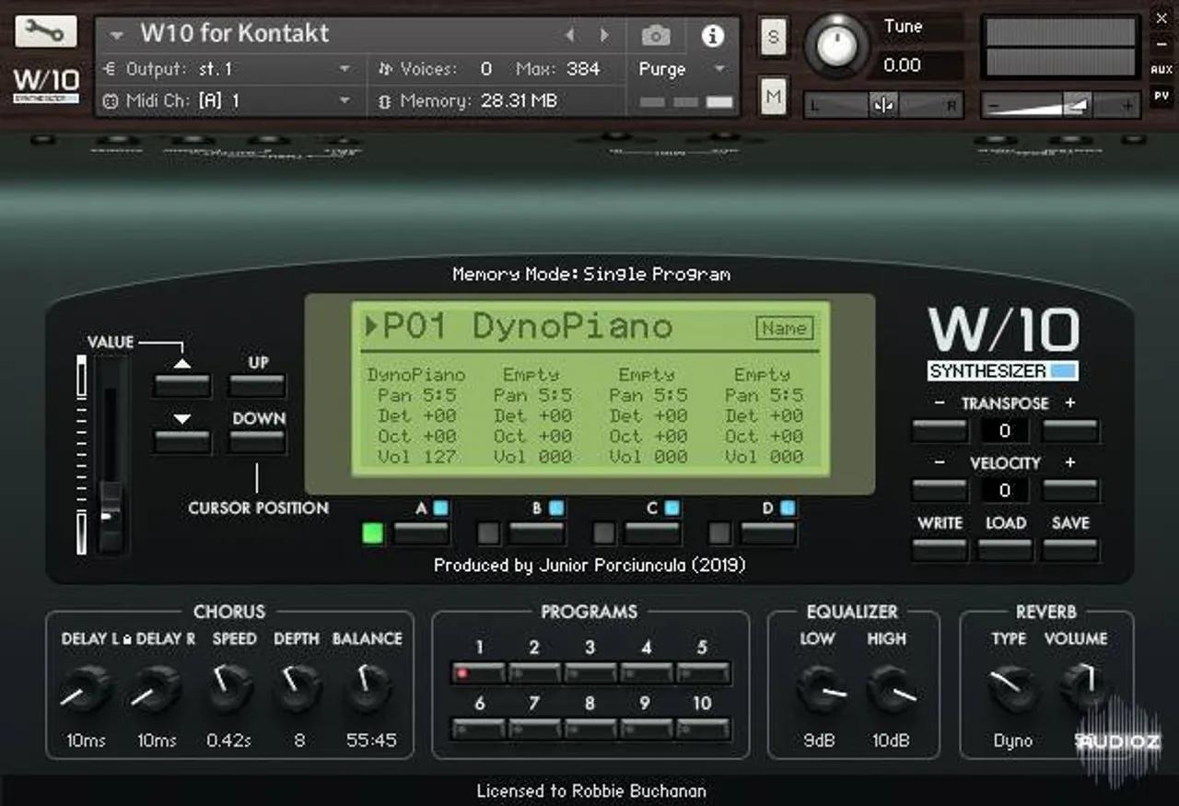Viewport: 1179px width, 806px height.
Task: Click the camera snapshot icon
Action: pyautogui.click(x=656, y=36)
